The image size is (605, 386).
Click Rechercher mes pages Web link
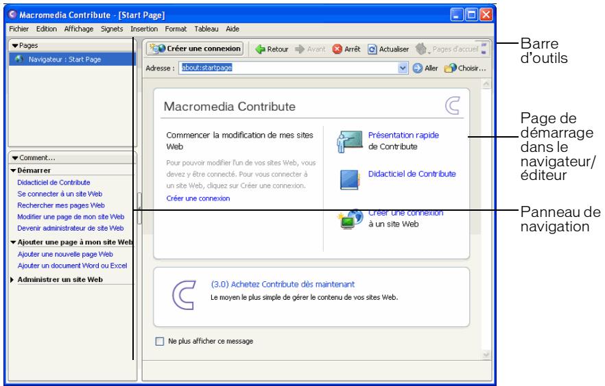pos(61,205)
